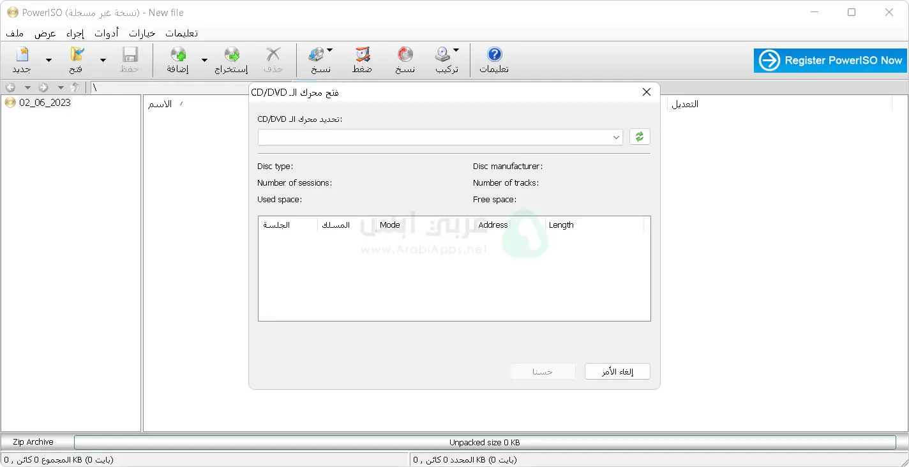The width and height of the screenshot is (909, 467).
Task: Click the navigate back arrow icon
Action: point(11,87)
